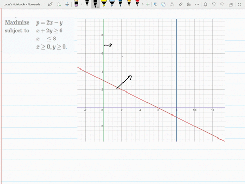Viewport: 245px width, 184px height.
Task: Open options arrow on selected black pen
Action: 98,7
